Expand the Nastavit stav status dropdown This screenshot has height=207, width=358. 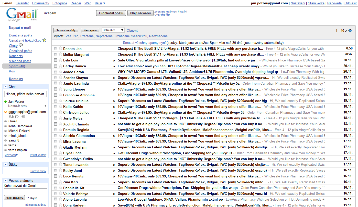pyautogui.click(x=45, y=106)
